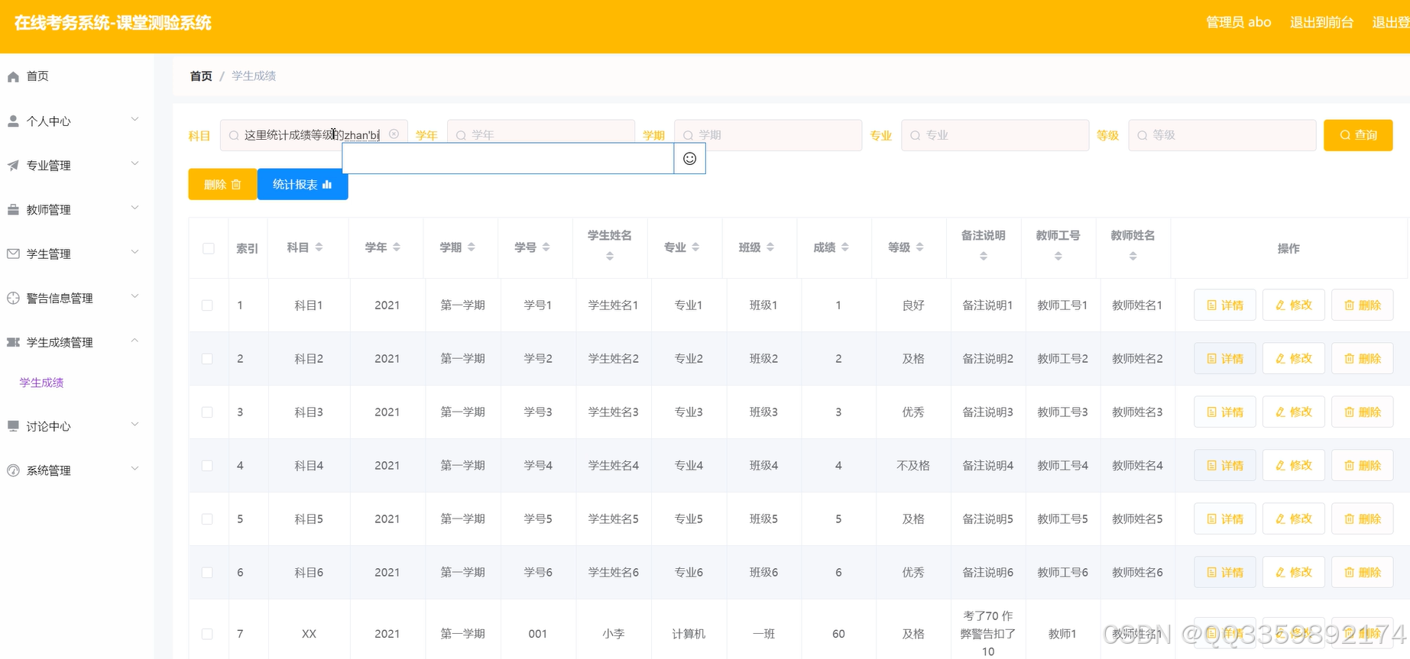Click the paper-plane icon for 专业管理

coord(13,165)
